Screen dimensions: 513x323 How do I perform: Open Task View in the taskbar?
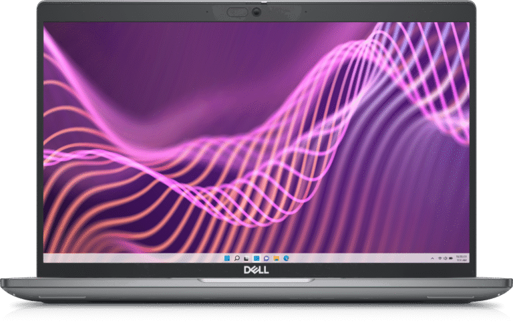point(246,258)
